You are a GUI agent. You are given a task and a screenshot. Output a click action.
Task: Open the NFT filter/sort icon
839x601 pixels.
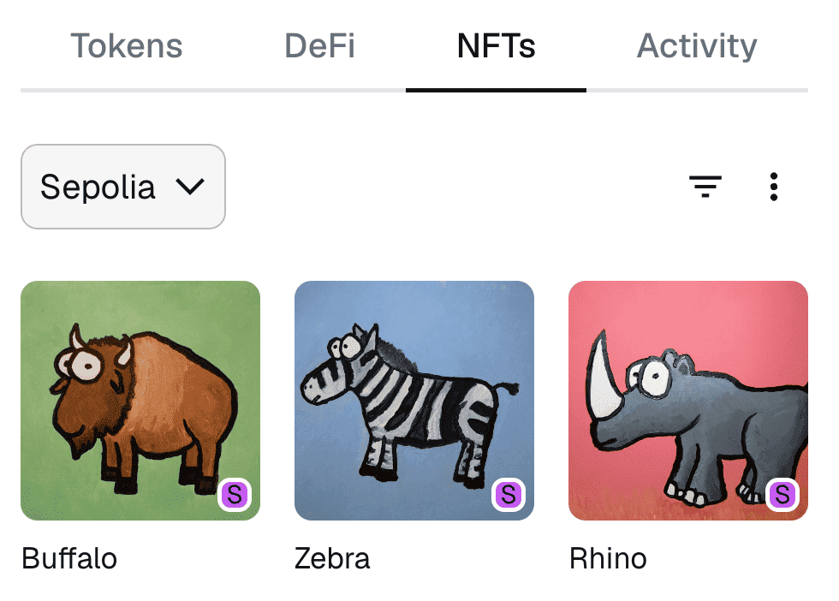coord(705,186)
